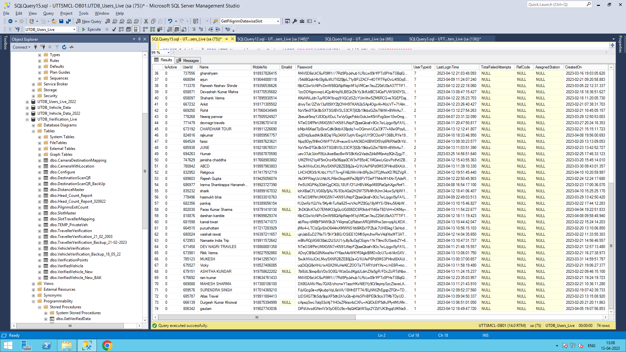Click the Execute button

91,30
